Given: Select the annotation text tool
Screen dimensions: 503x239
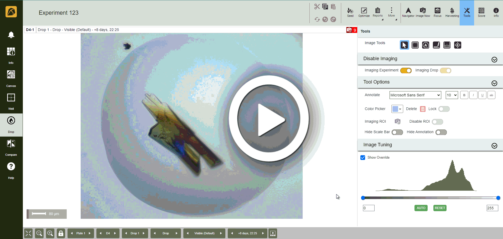Looking at the screenshot, I should (426, 45).
